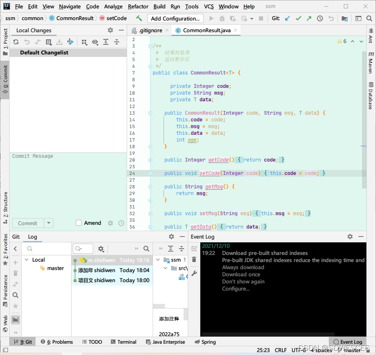Expand all changelists in Local Changes
Viewport: 376px width, 355px height.
106,42
